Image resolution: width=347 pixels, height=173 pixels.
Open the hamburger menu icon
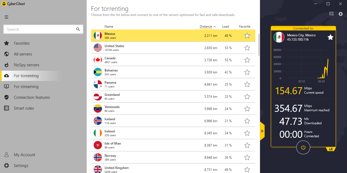[7, 17]
